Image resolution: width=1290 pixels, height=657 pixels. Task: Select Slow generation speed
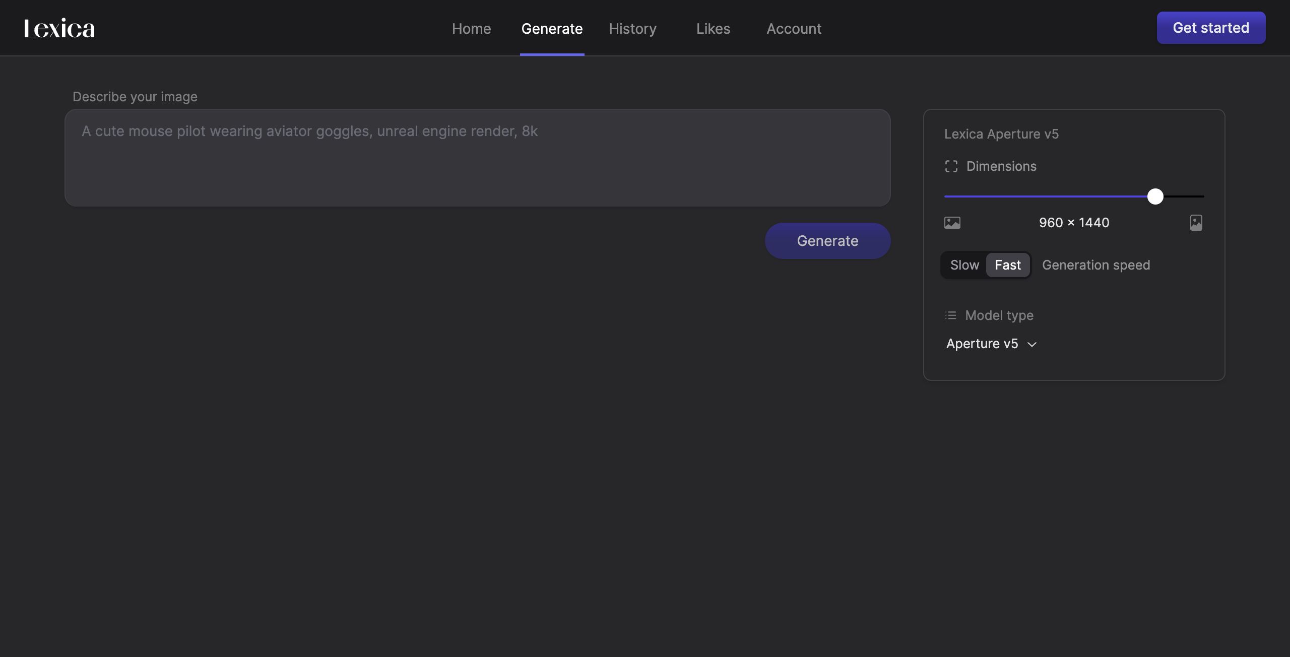[x=964, y=265]
